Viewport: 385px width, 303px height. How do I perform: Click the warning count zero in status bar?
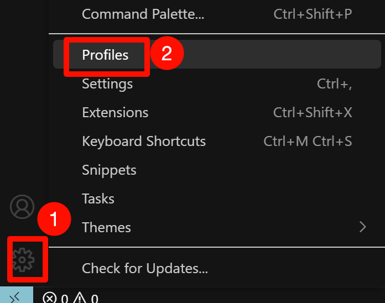tap(95, 299)
